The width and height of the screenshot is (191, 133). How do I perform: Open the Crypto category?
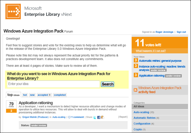click(x=138, y=129)
